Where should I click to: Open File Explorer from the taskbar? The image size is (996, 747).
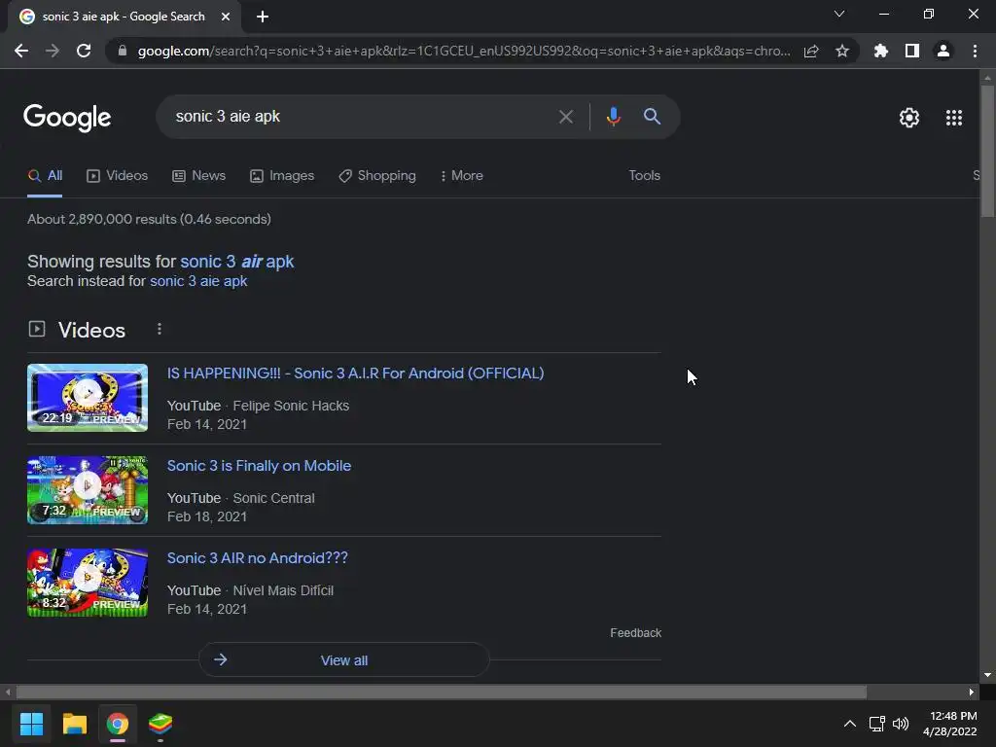[x=74, y=724]
